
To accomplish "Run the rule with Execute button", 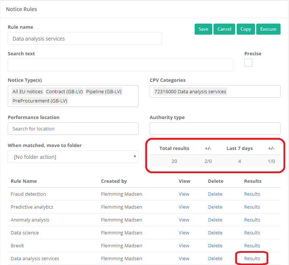I will pyautogui.click(x=268, y=29).
